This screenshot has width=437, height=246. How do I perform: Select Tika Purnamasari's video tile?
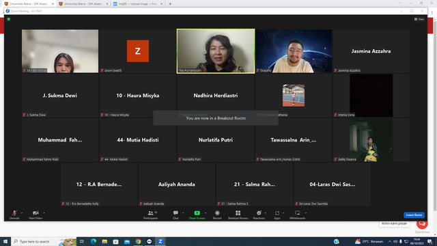[x=216, y=51]
